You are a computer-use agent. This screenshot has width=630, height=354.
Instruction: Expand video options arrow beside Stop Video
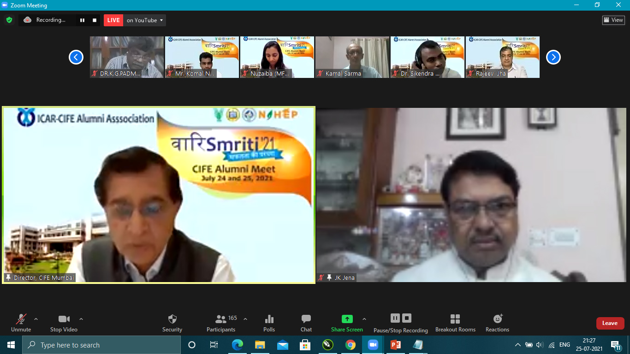[x=81, y=319]
